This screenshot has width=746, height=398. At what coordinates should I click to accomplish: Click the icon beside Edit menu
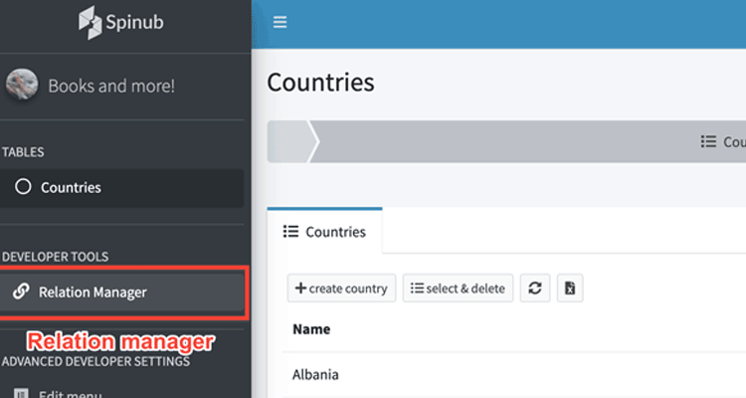click(x=21, y=394)
